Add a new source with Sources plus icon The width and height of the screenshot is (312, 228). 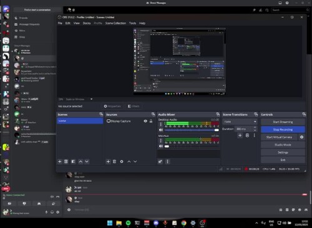coord(108,162)
